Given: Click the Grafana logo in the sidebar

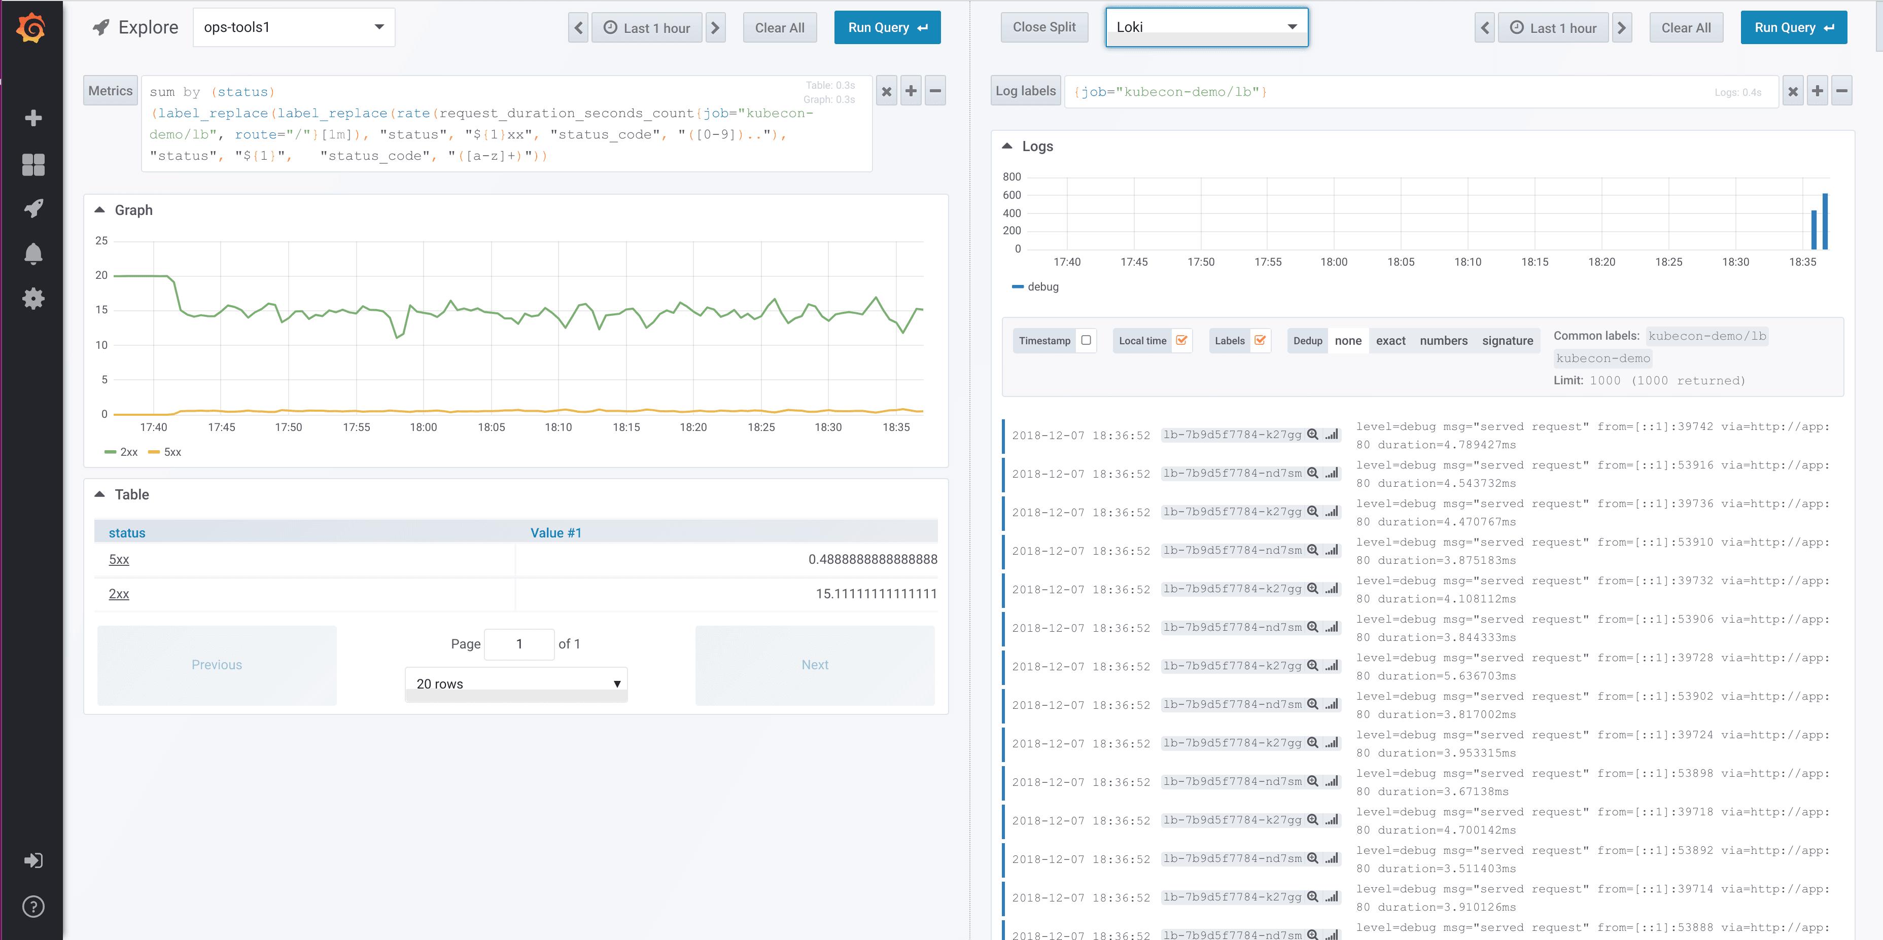Looking at the screenshot, I should pos(32,28).
